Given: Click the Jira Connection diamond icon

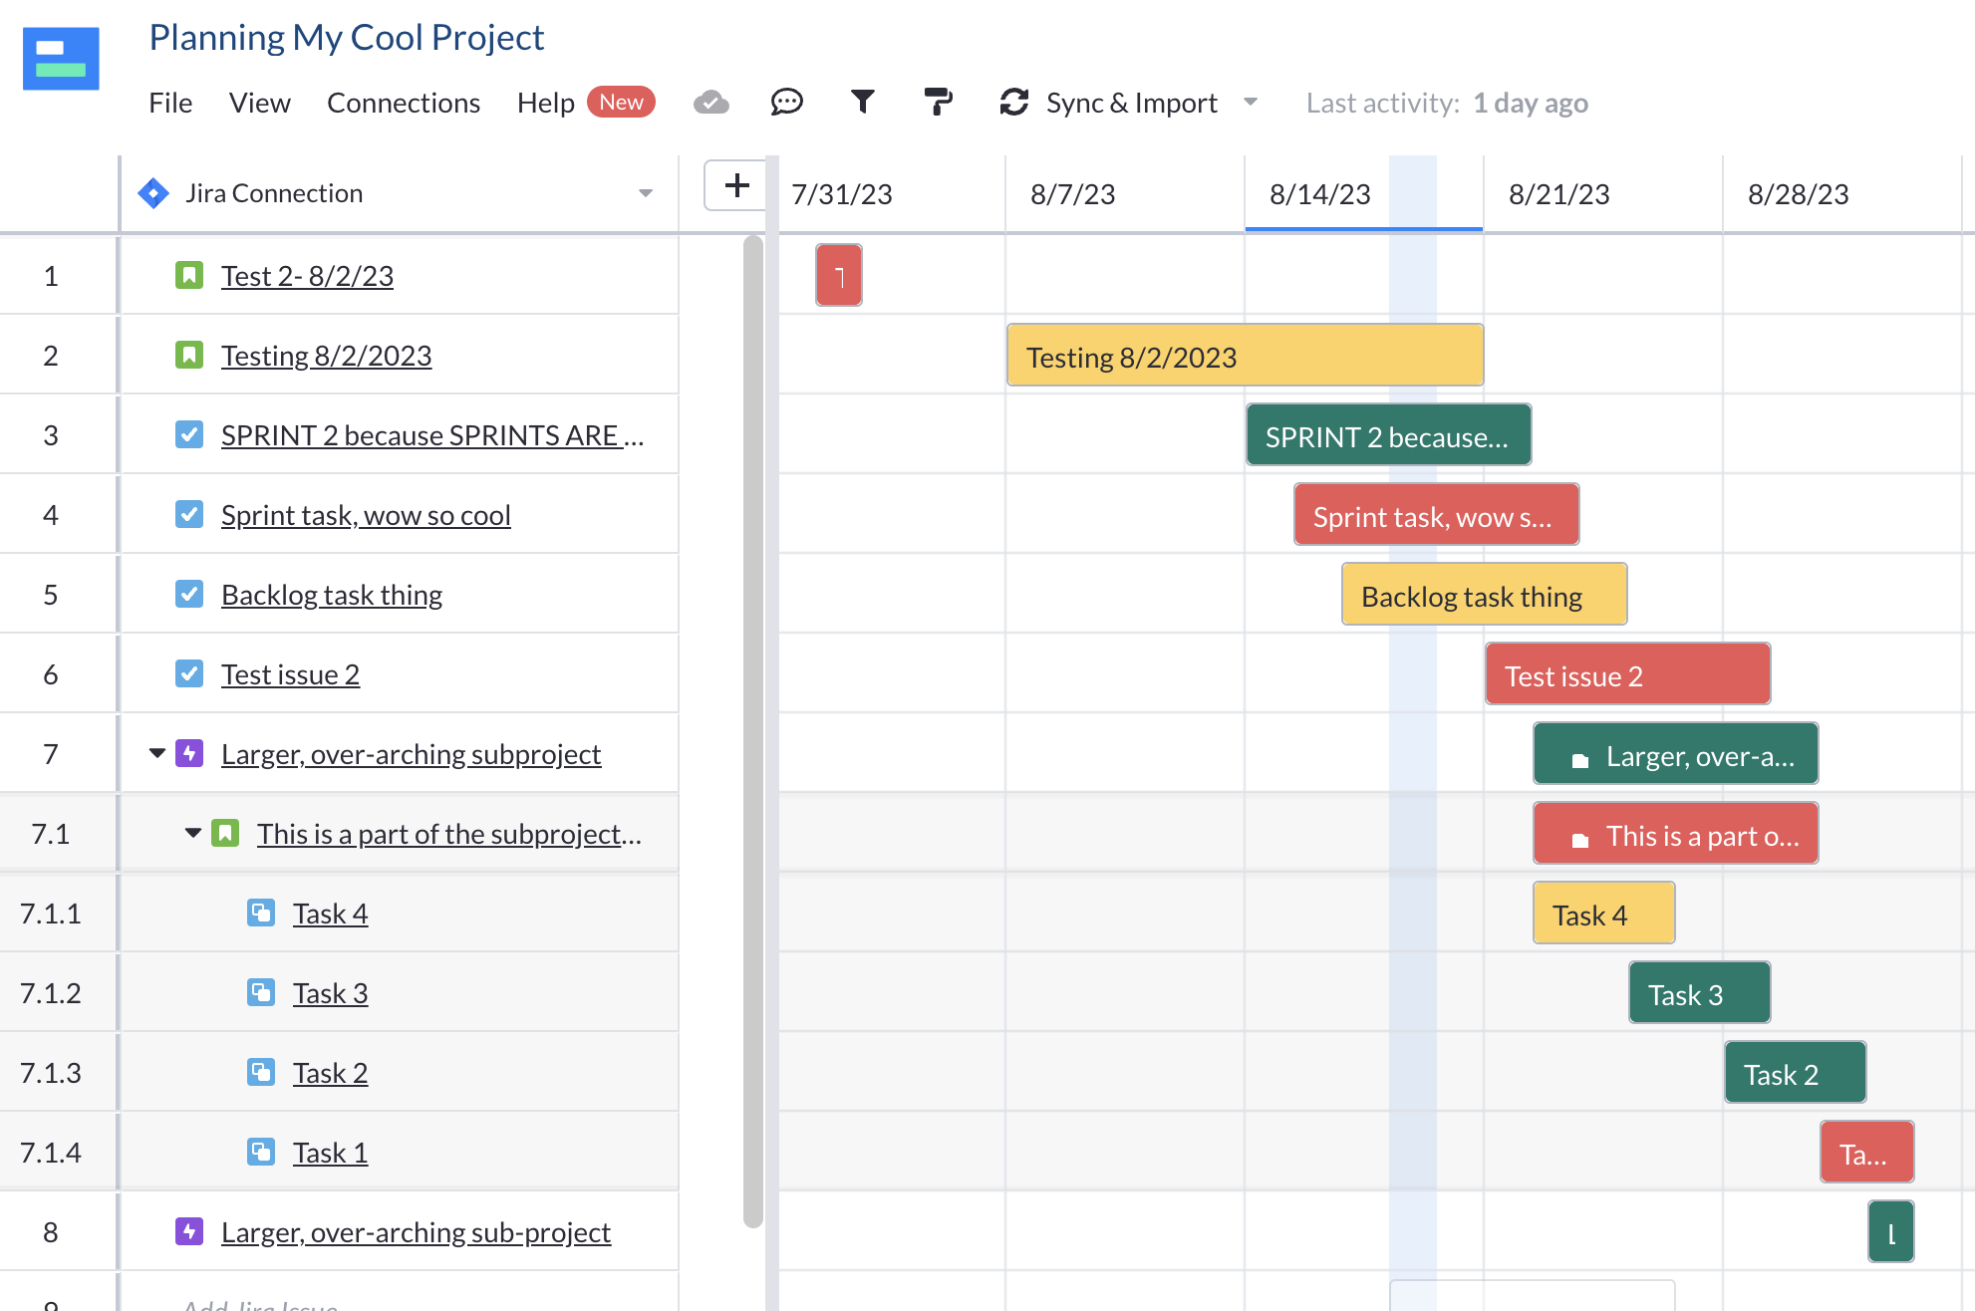Looking at the screenshot, I should point(154,192).
